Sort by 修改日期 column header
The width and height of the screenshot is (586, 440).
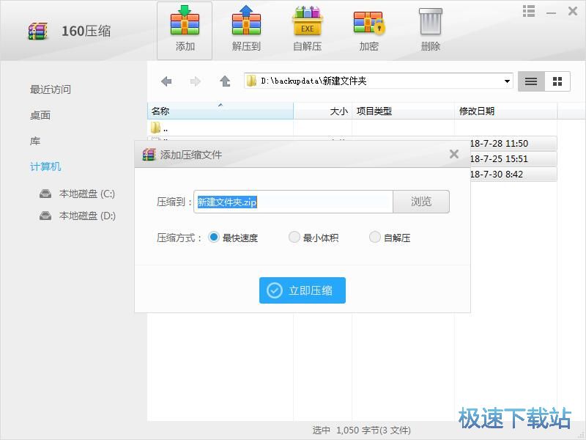click(x=505, y=111)
